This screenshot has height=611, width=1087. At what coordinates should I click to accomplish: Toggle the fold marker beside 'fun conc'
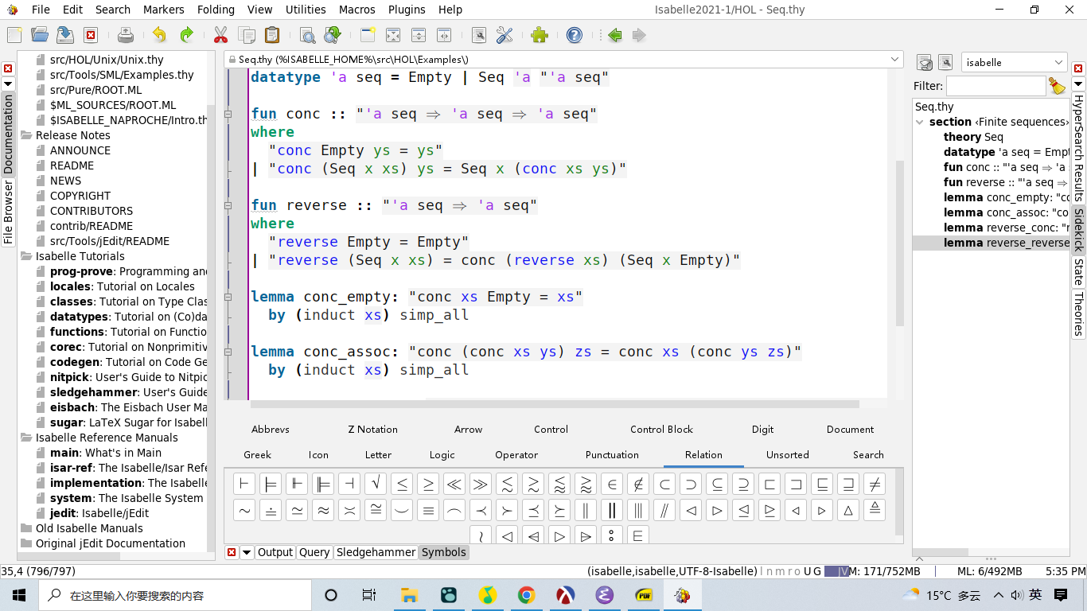click(228, 115)
